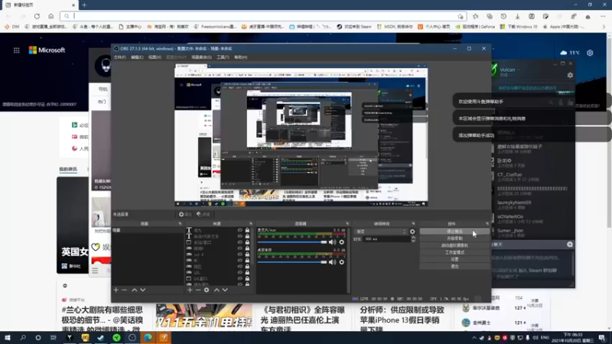The image size is (612, 344).
Task: Open the scene transition type dropdown
Action: point(380,232)
